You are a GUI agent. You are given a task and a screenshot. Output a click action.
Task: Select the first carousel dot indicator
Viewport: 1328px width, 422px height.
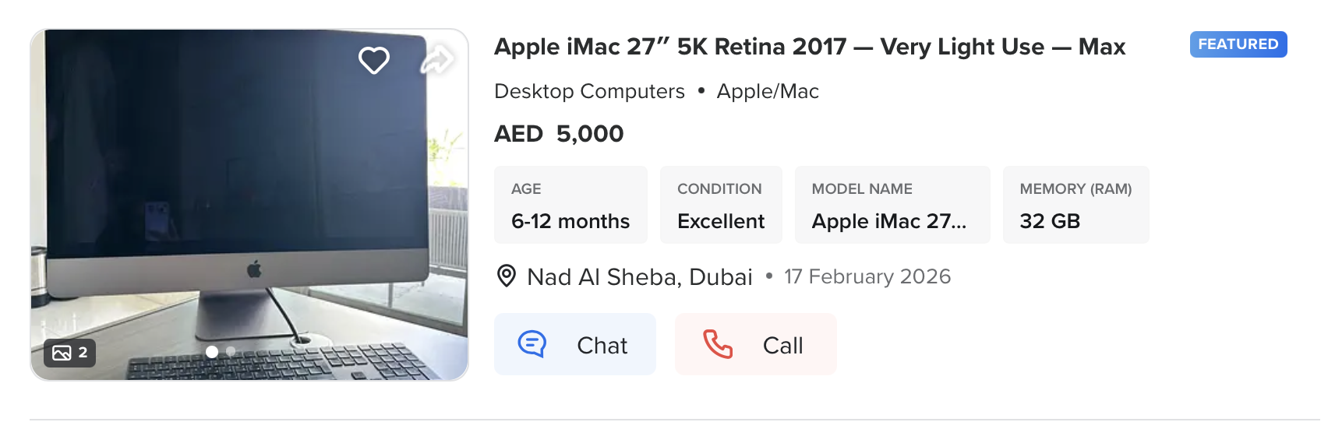(x=212, y=352)
